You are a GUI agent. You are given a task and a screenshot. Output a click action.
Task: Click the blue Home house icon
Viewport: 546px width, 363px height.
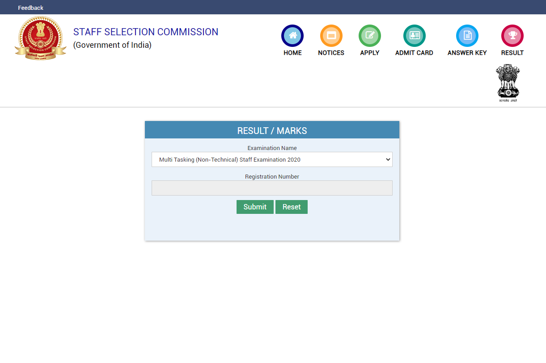pos(292,36)
